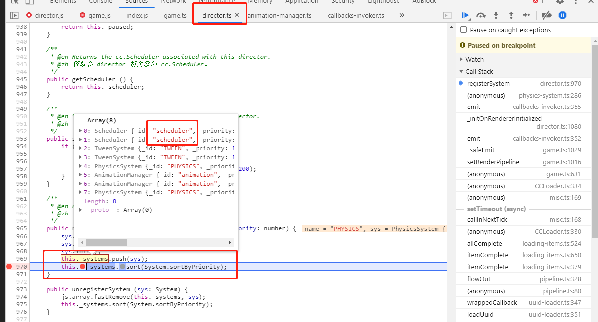
Task: Activate the inspect element picker icon
Action: [x=15, y=1]
